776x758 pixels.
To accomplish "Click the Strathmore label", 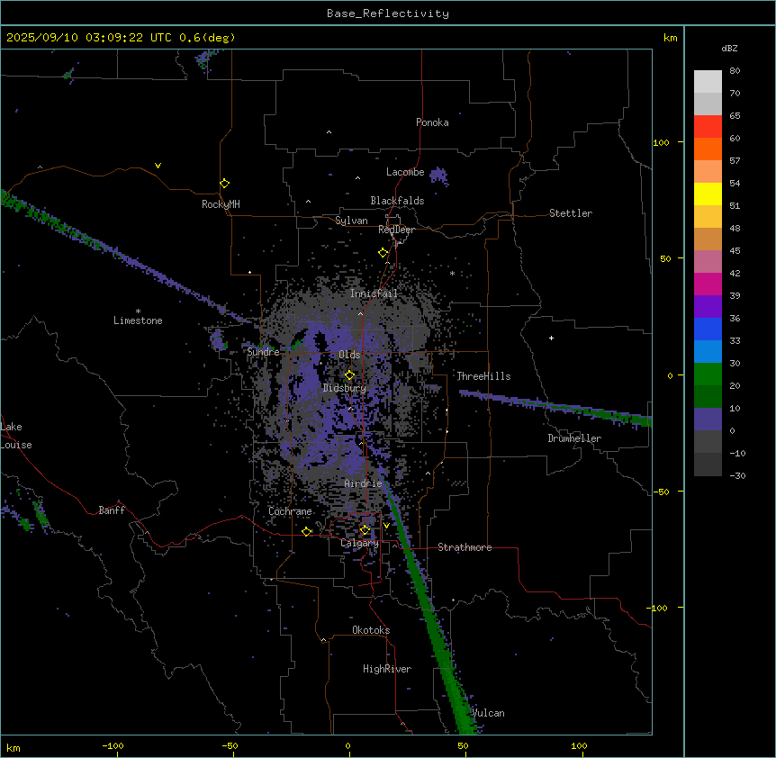I will 465,547.
